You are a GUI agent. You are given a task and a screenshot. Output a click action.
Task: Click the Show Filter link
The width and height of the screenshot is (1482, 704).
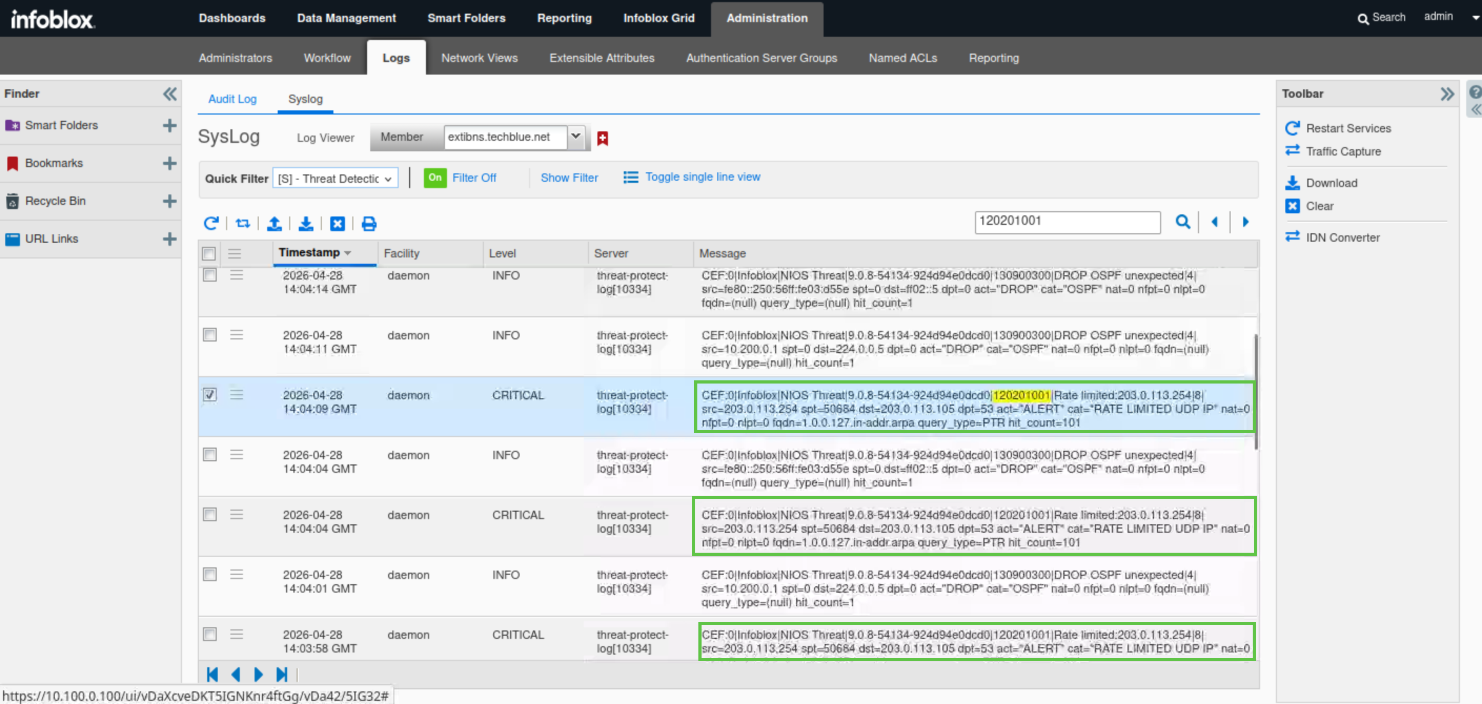coord(569,178)
